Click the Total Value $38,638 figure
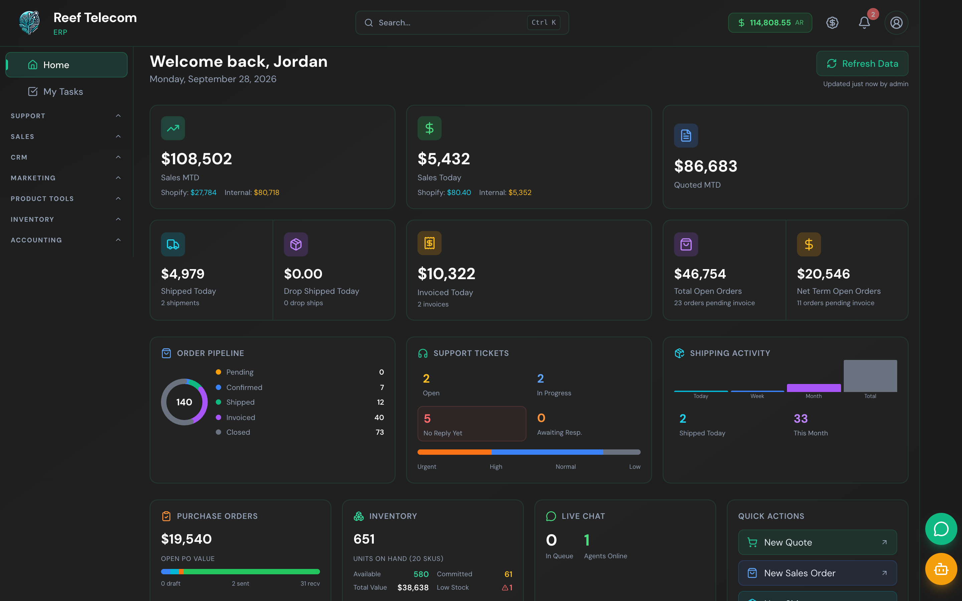The width and height of the screenshot is (962, 601). 413,588
